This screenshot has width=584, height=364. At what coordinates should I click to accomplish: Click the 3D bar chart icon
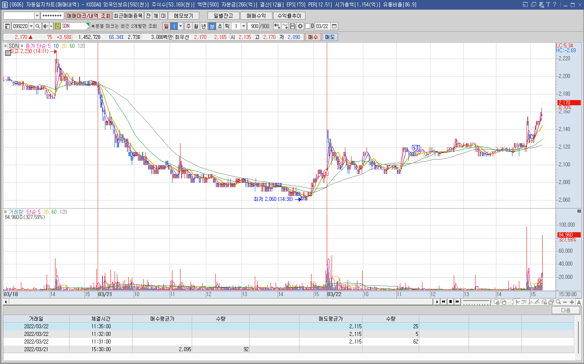[544, 302]
